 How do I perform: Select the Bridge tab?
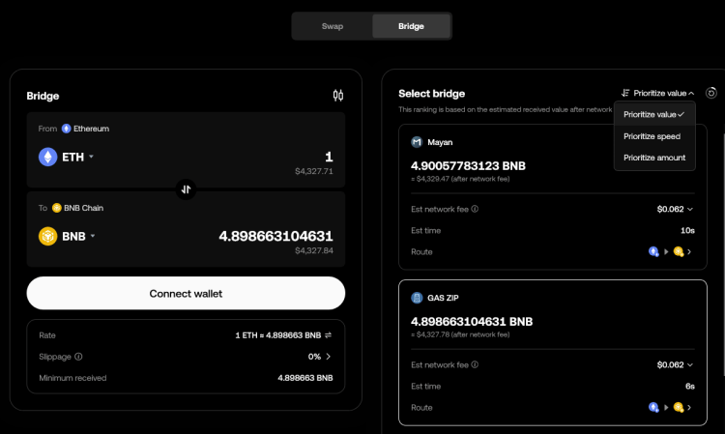411,26
